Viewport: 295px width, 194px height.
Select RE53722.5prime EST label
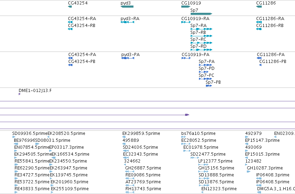(32, 182)
